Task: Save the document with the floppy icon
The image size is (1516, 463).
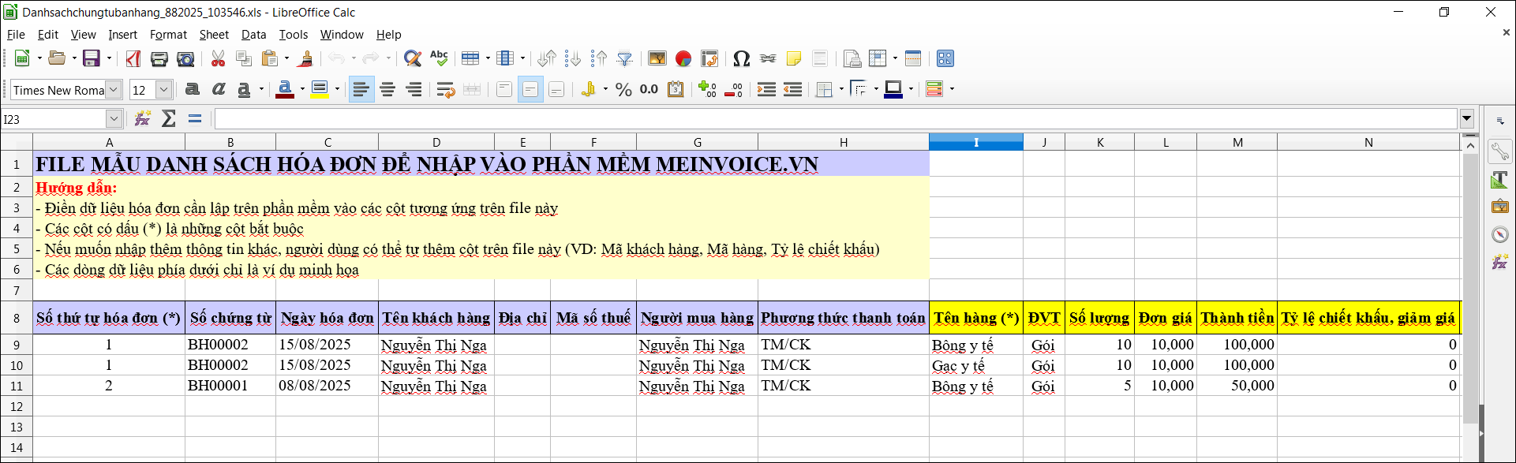Action: pyautogui.click(x=91, y=58)
